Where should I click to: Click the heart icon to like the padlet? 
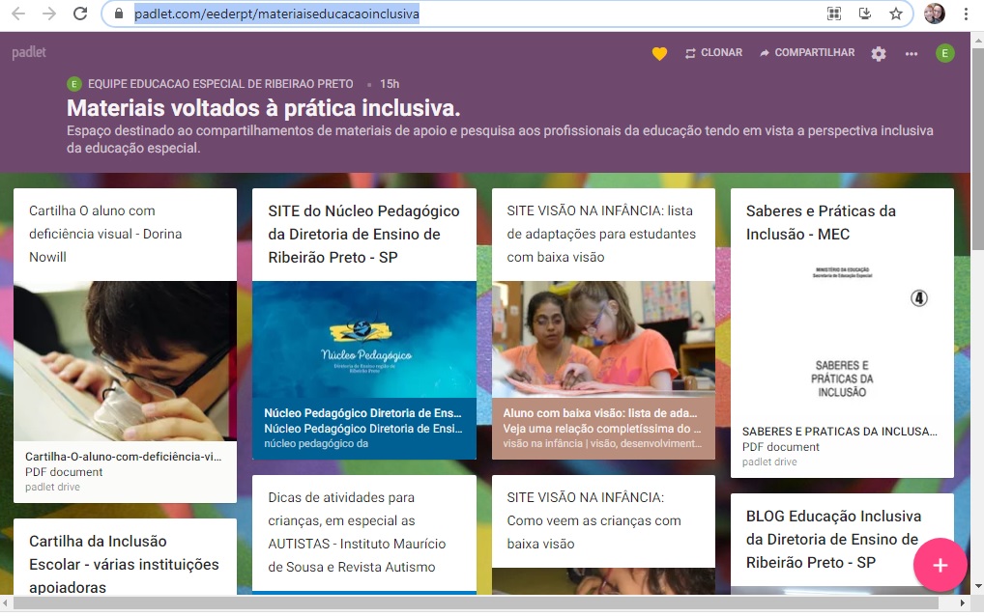[x=659, y=53]
